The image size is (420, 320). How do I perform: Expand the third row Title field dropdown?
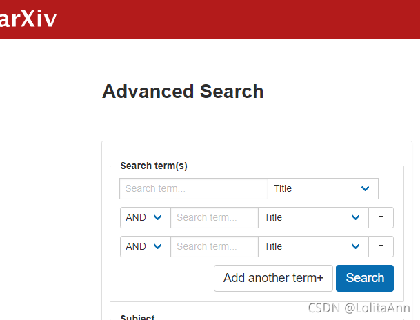(313, 246)
